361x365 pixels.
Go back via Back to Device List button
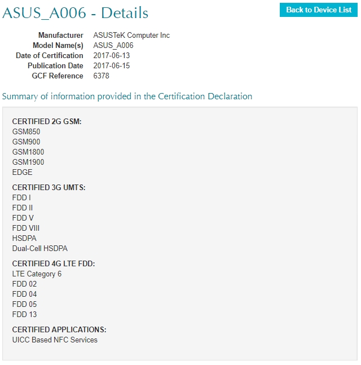click(x=318, y=10)
